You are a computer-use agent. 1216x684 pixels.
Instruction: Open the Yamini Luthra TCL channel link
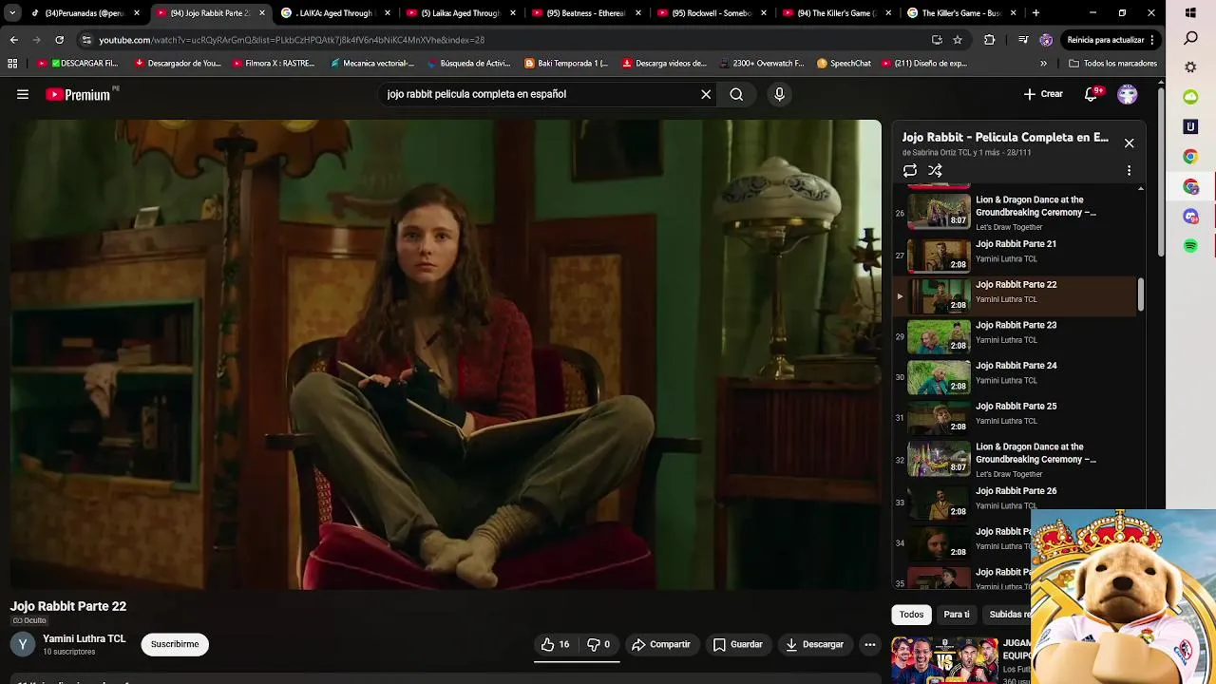[x=84, y=638]
